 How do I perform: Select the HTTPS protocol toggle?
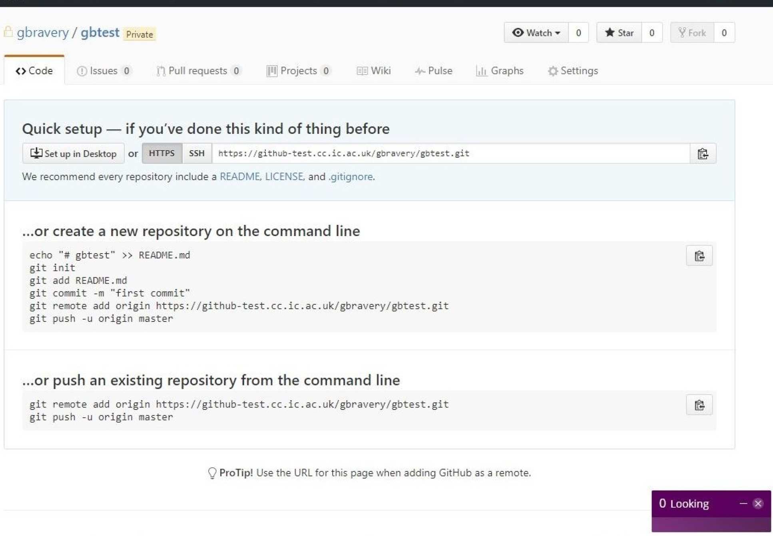pyautogui.click(x=161, y=153)
